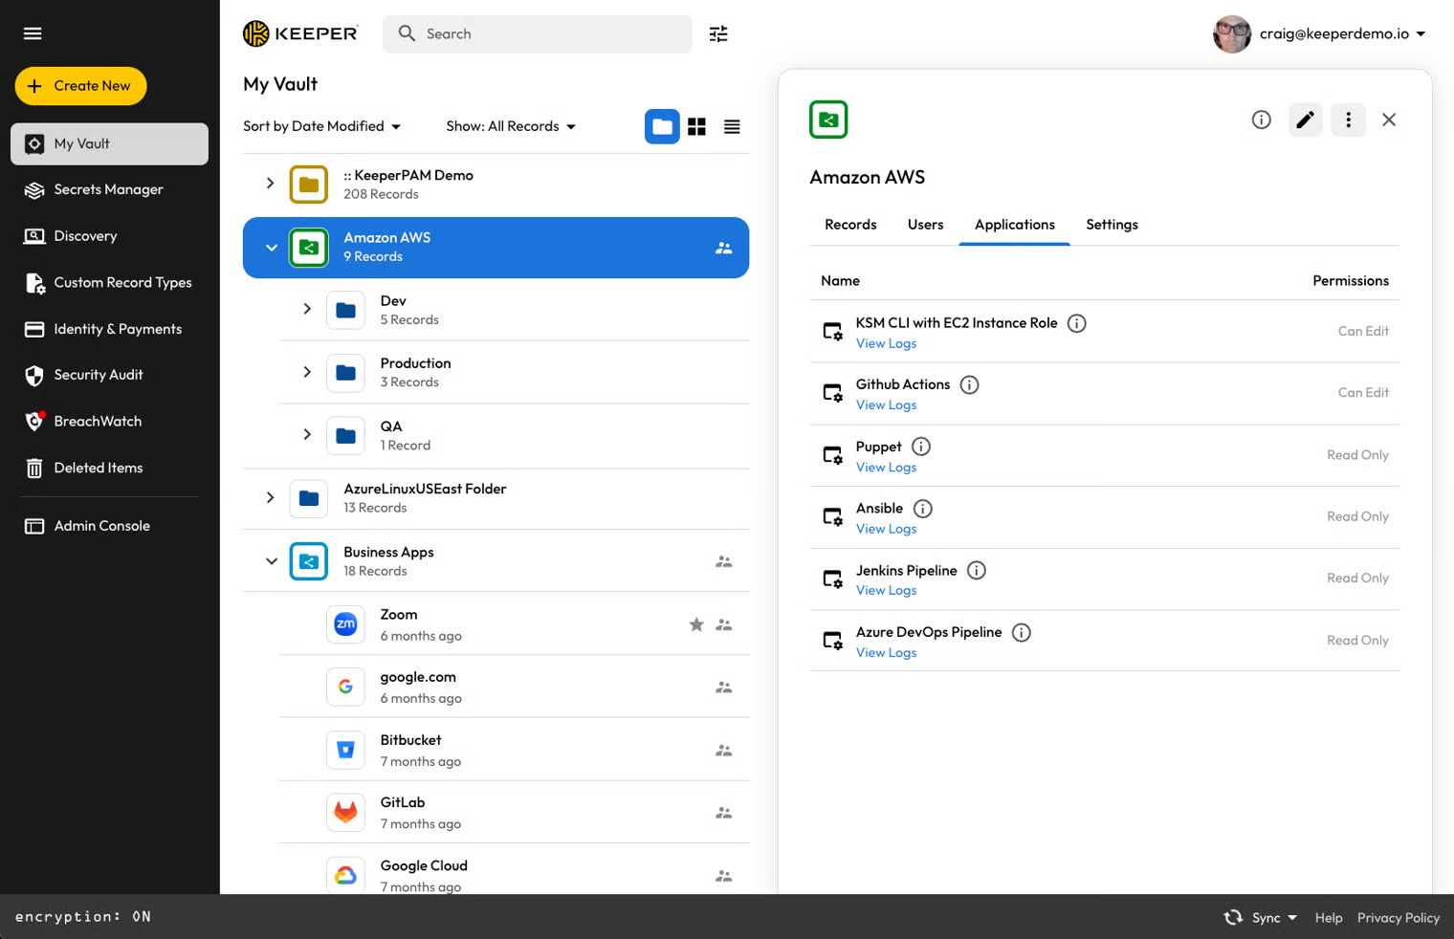The image size is (1454, 939).
Task: Switch to list view layout
Action: (x=732, y=126)
